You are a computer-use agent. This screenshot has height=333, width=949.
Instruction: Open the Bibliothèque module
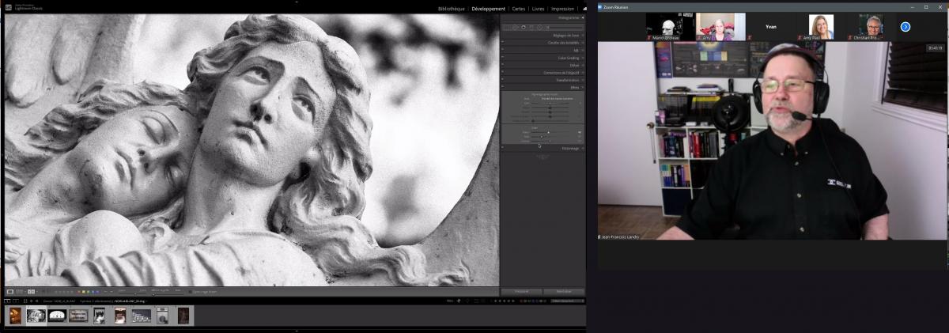click(x=451, y=9)
